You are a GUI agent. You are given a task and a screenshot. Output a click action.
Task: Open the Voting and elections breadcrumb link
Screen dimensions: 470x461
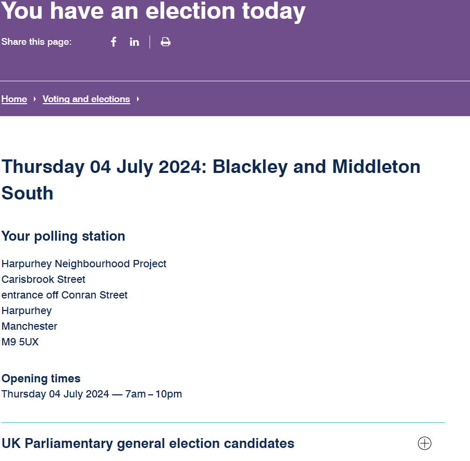tap(86, 99)
